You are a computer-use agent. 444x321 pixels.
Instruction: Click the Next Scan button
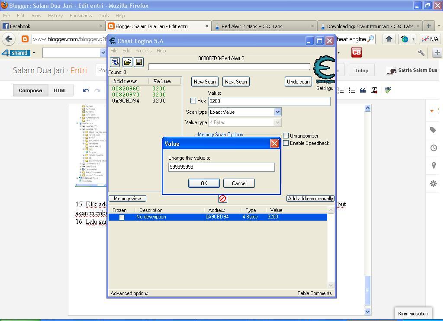(236, 81)
